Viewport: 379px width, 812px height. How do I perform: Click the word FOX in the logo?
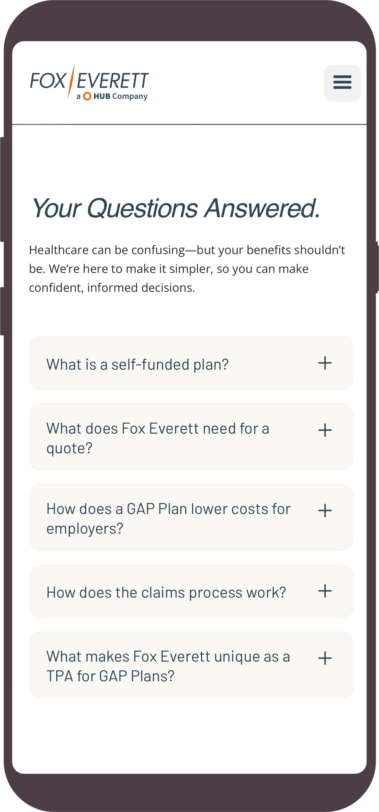pyautogui.click(x=47, y=81)
